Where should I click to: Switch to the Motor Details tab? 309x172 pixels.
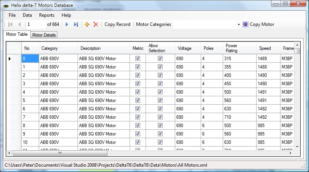point(44,35)
